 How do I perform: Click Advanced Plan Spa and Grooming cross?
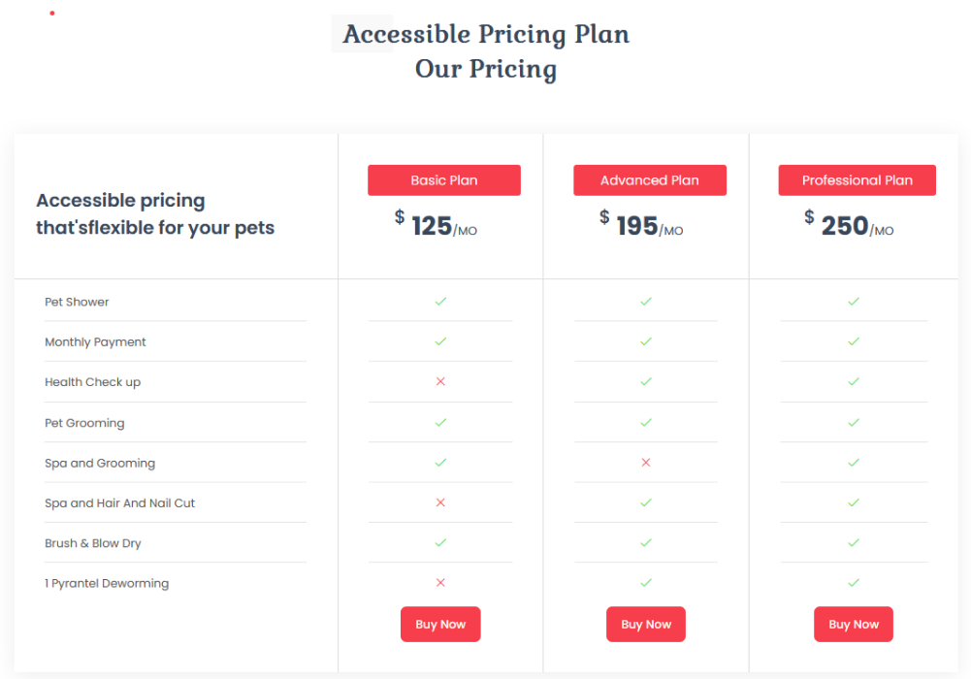point(646,463)
